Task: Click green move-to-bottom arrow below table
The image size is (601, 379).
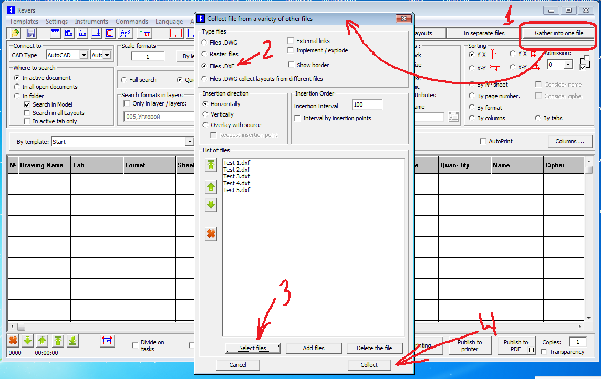Action: [73, 340]
